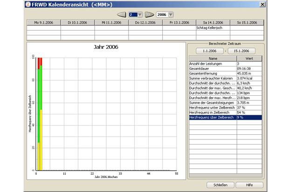Go to the previous week arrow
Image resolution: width=289 pixels, height=192 pixels.
pos(121,14)
